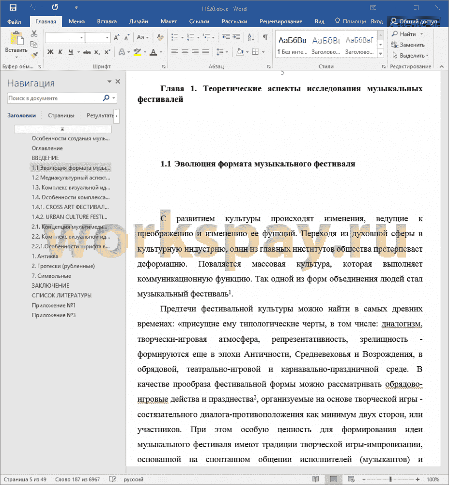The height and width of the screenshot is (485, 449).
Task: Center the paragraph
Action: tap(185, 52)
